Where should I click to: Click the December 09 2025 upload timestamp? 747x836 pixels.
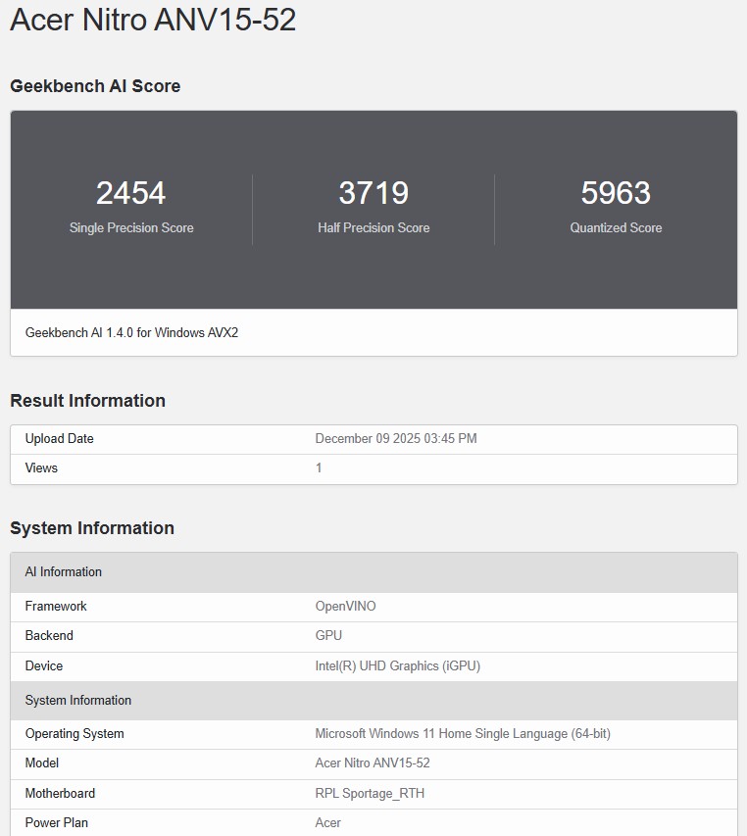pos(396,439)
